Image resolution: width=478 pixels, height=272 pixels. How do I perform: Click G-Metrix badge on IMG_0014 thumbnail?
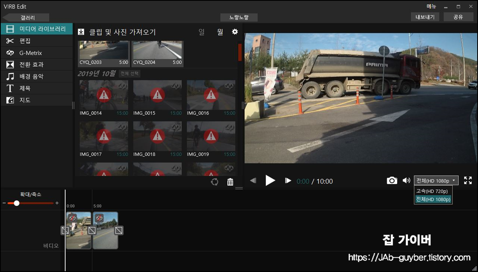point(123,85)
